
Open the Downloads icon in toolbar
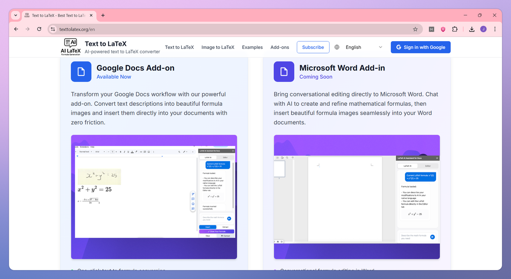[x=472, y=29]
